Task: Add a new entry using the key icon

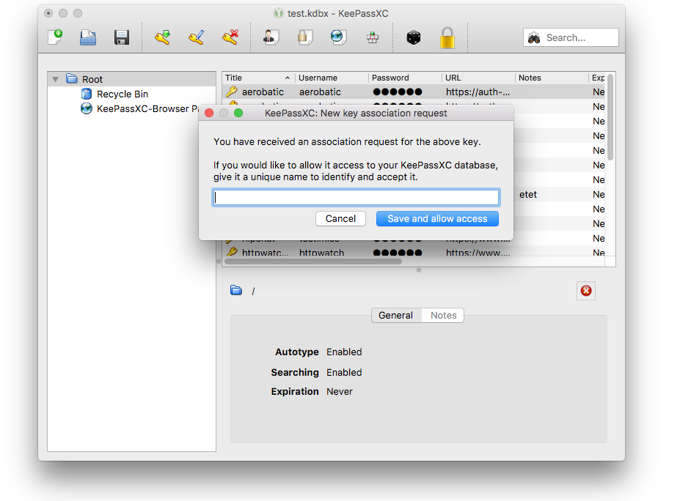Action: pos(163,37)
